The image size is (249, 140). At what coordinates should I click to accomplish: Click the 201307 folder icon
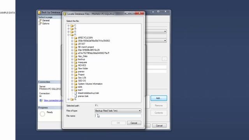tap(75, 44)
